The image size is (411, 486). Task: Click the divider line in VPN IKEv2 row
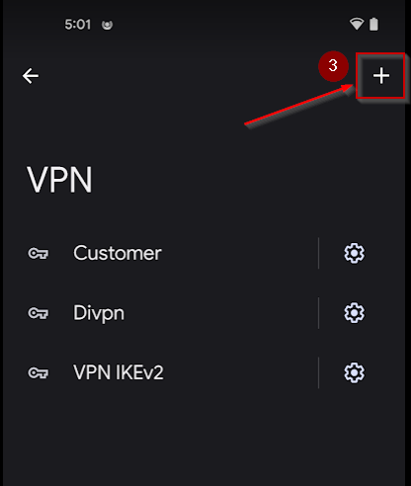coord(318,372)
